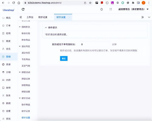Open 砍价记录 submenu item
The height and width of the screenshot is (121, 152).
coord(26,111)
